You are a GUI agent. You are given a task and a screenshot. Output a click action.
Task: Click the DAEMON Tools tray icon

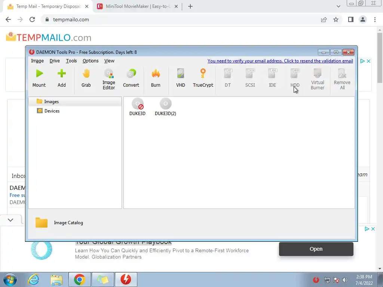(316, 280)
